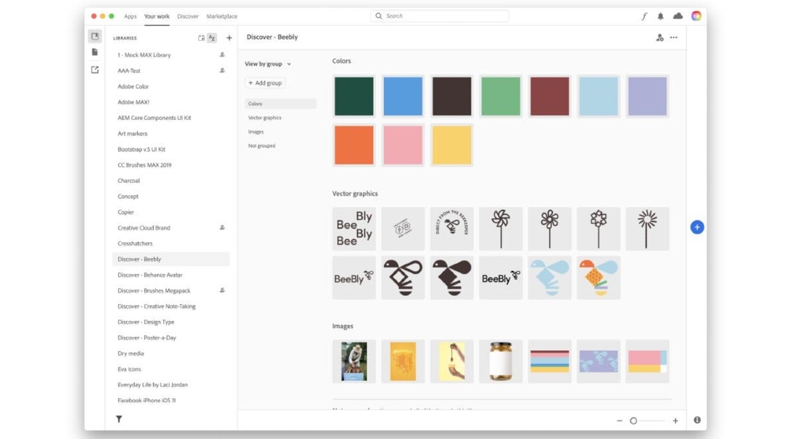
Task: Open the ellipsis more-options menu
Action: (673, 38)
